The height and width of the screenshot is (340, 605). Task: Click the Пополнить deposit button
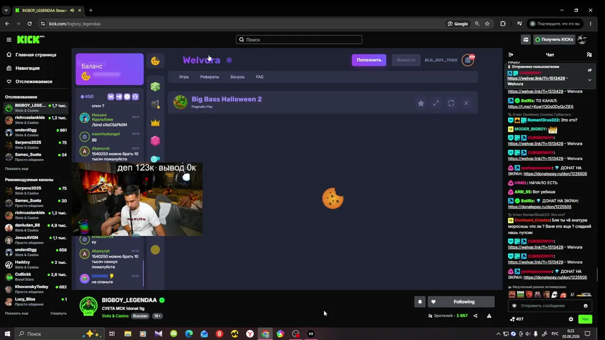pos(369,60)
